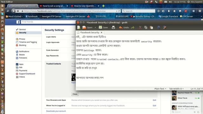This screenshot has height=114, width=203.
Task: Select Security in Facebook settings sidebar
Action: tap(28, 33)
